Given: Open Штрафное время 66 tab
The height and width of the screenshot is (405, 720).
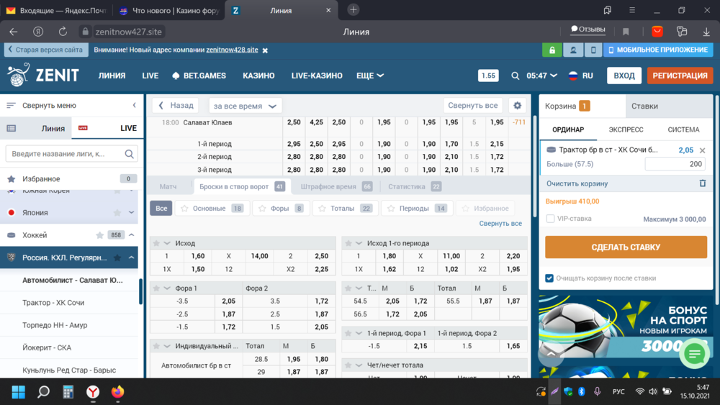Looking at the screenshot, I should point(336,187).
